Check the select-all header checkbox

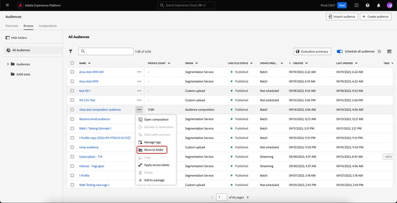(x=72, y=63)
